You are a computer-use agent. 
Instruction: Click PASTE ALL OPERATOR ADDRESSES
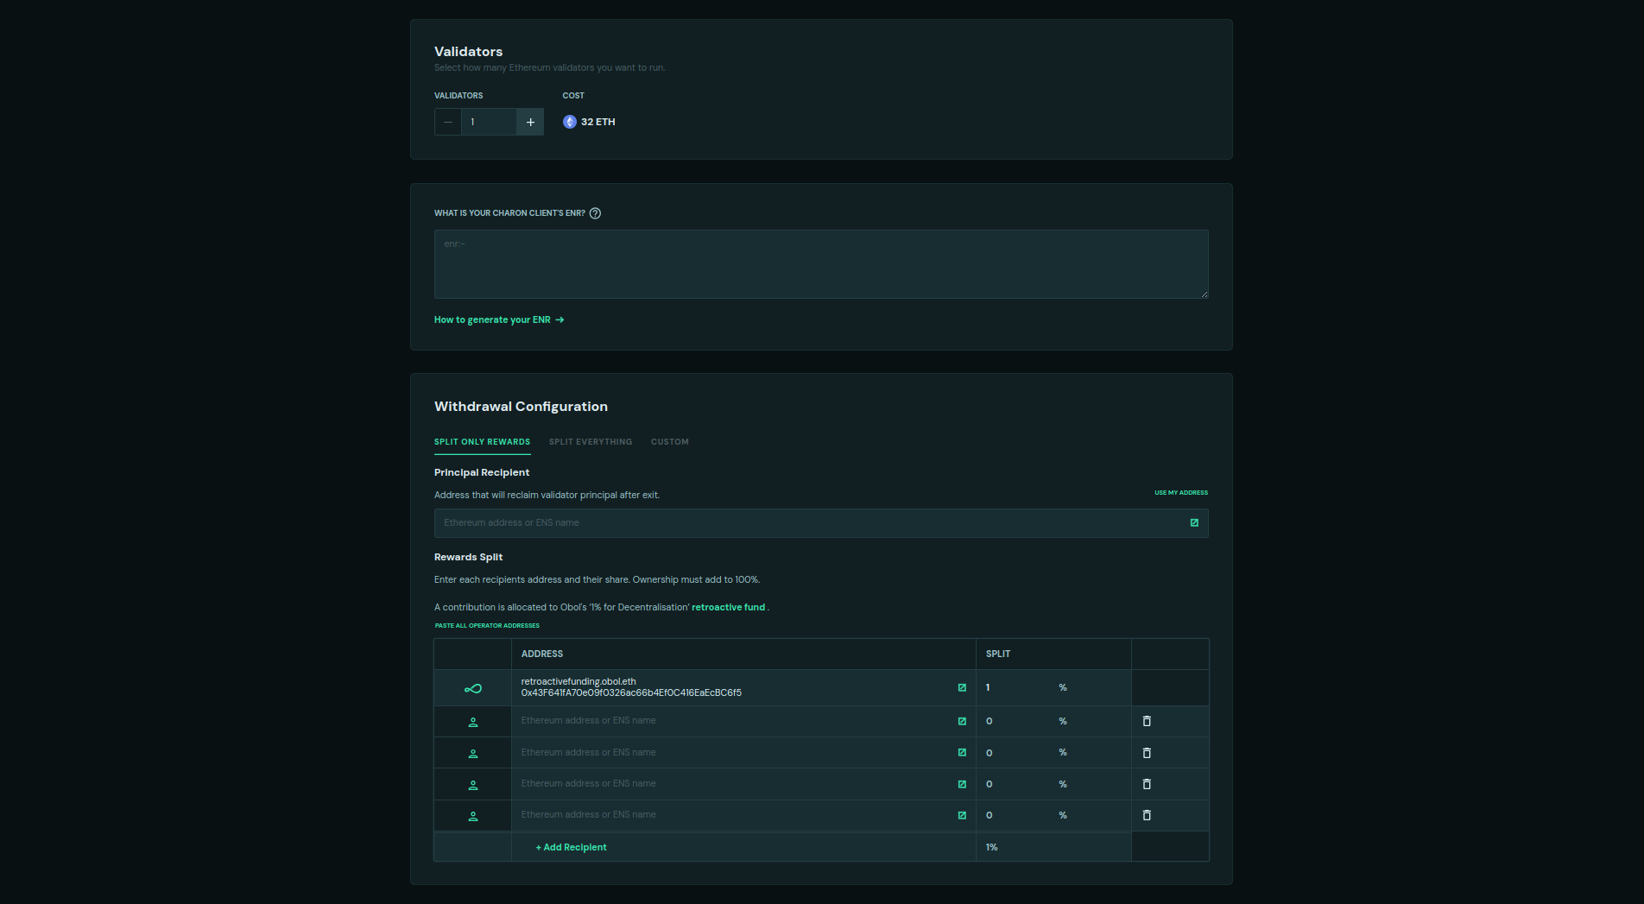[487, 625]
